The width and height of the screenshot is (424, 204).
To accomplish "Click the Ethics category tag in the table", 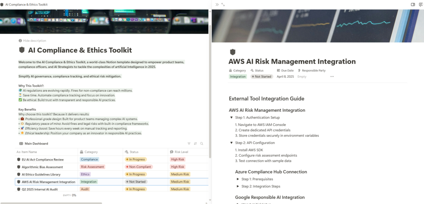I will [85, 174].
